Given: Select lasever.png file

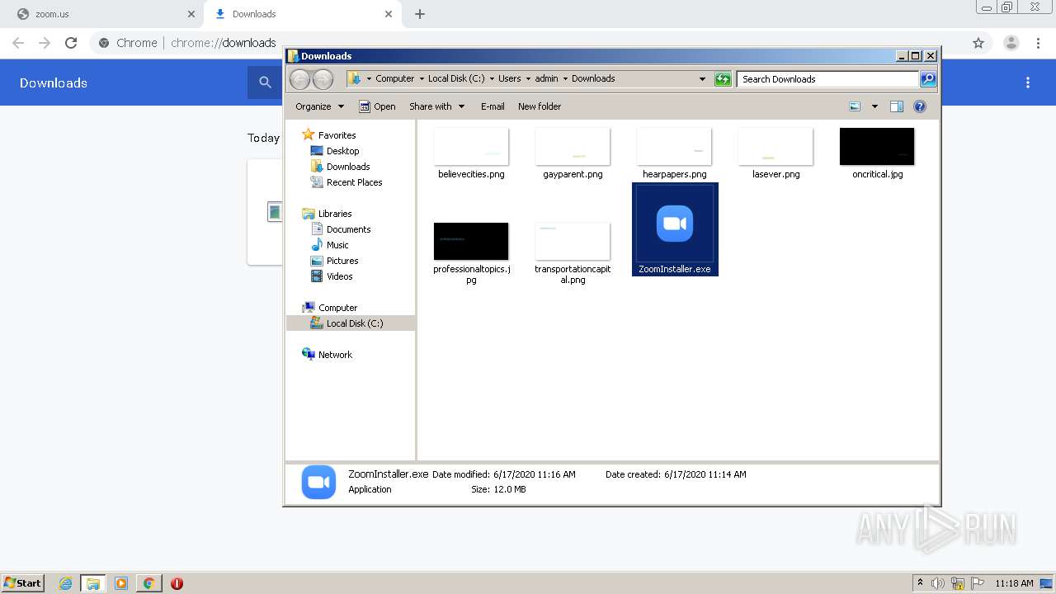Looking at the screenshot, I should coord(775,153).
